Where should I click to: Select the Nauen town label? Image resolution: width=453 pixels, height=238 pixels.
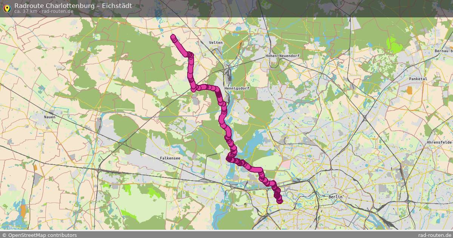(49, 117)
